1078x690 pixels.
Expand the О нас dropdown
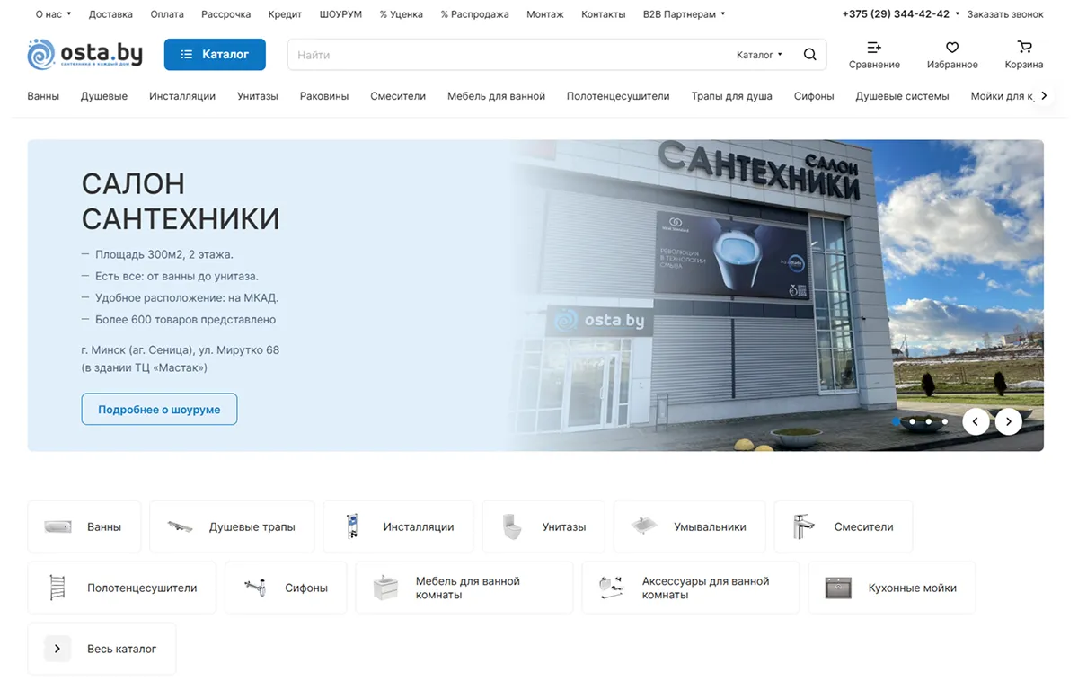[53, 14]
